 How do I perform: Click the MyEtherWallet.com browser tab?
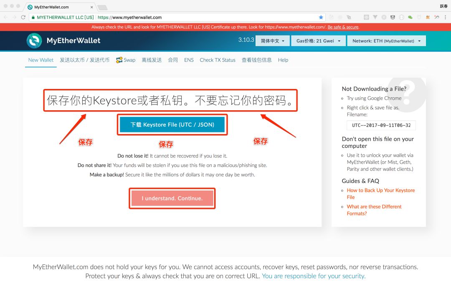(x=59, y=7)
